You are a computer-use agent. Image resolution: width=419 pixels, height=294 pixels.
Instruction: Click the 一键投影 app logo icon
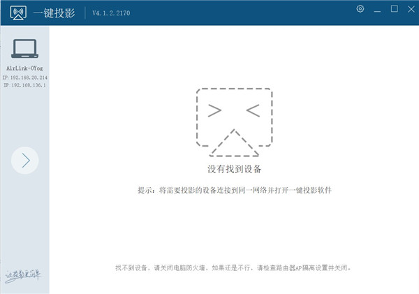18,13
